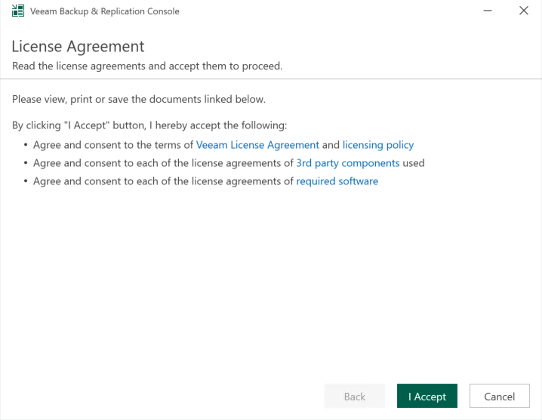Click the License Agreement heading
The width and height of the screenshot is (542, 420).
(x=78, y=48)
